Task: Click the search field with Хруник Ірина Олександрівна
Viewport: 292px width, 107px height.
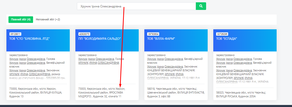Action: pyautogui.click(x=136, y=6)
